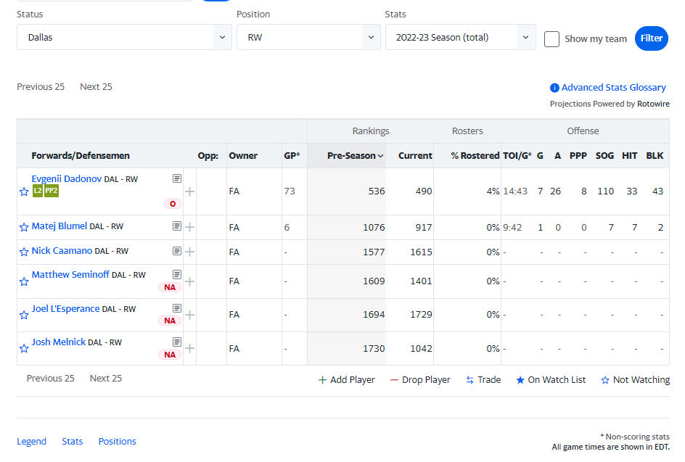685x462 pixels.
Task: Go to top Previous 25 page link
Action: [x=41, y=87]
